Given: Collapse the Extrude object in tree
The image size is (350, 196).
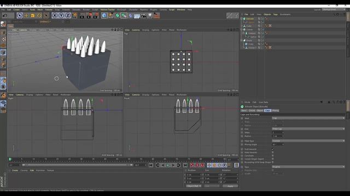Looking at the screenshot, I should point(242,19).
